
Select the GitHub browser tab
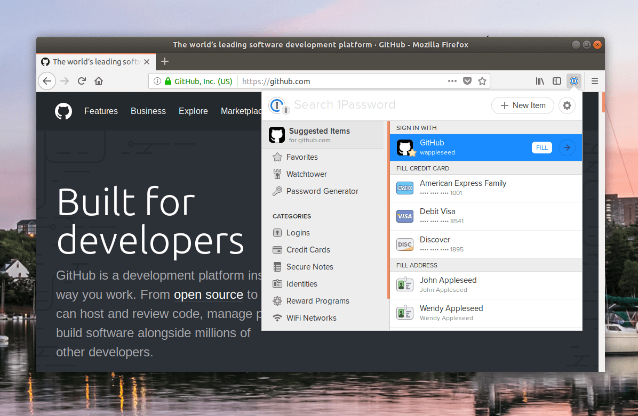97,62
